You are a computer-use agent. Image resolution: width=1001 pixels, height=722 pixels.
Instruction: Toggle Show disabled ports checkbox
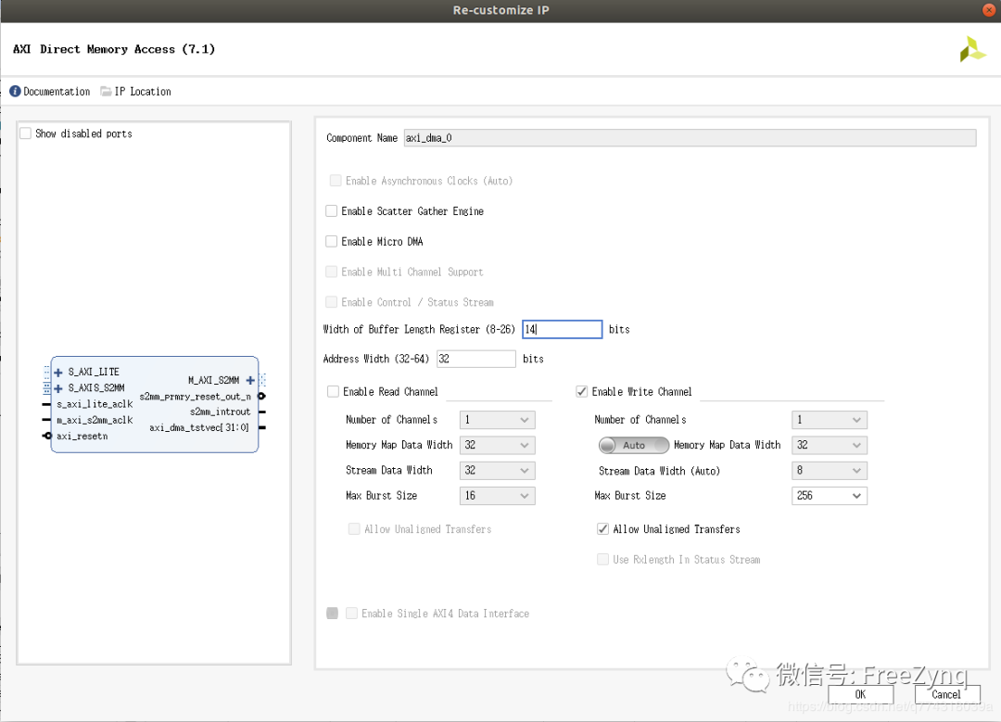tap(26, 133)
